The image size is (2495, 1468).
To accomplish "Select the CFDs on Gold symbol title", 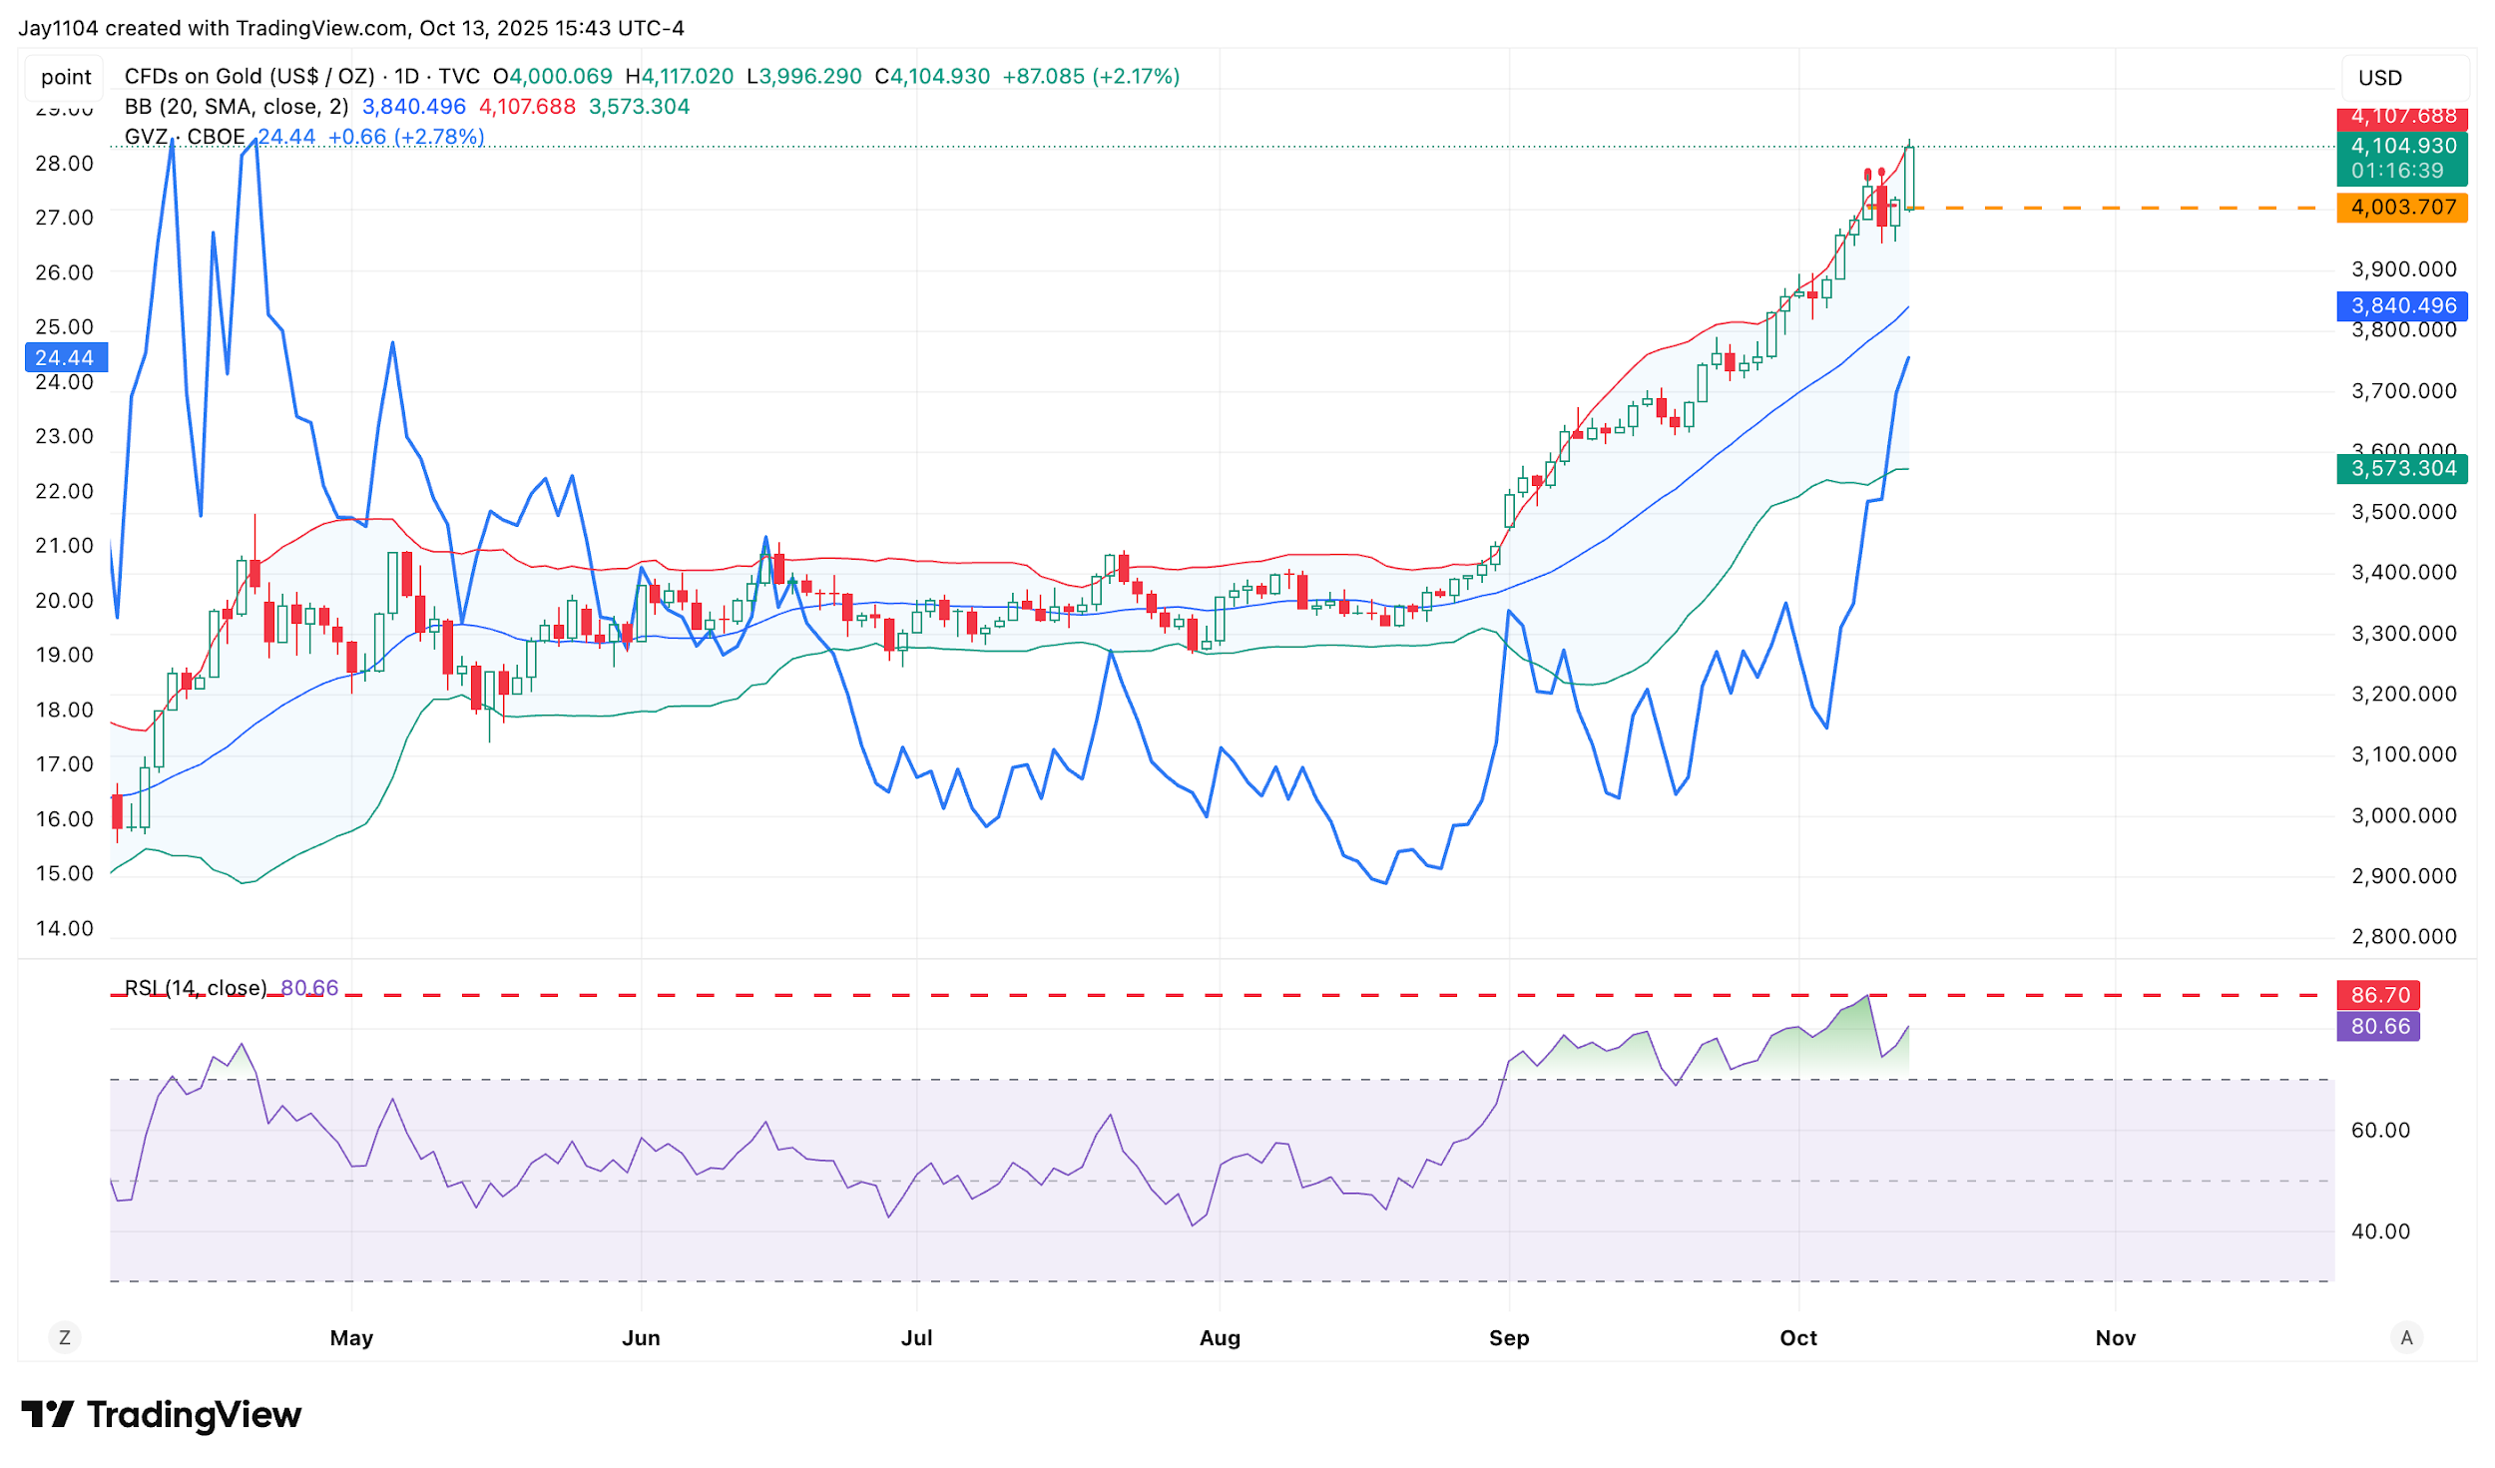I will [249, 77].
